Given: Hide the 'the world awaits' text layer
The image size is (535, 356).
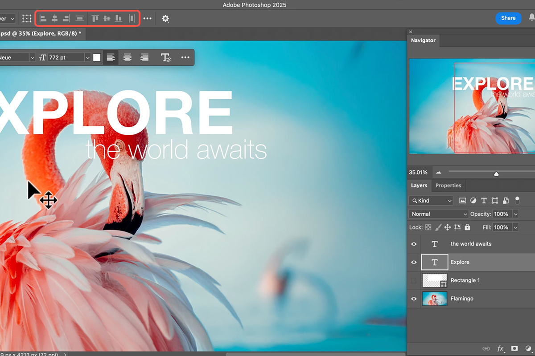Looking at the screenshot, I should pyautogui.click(x=414, y=243).
